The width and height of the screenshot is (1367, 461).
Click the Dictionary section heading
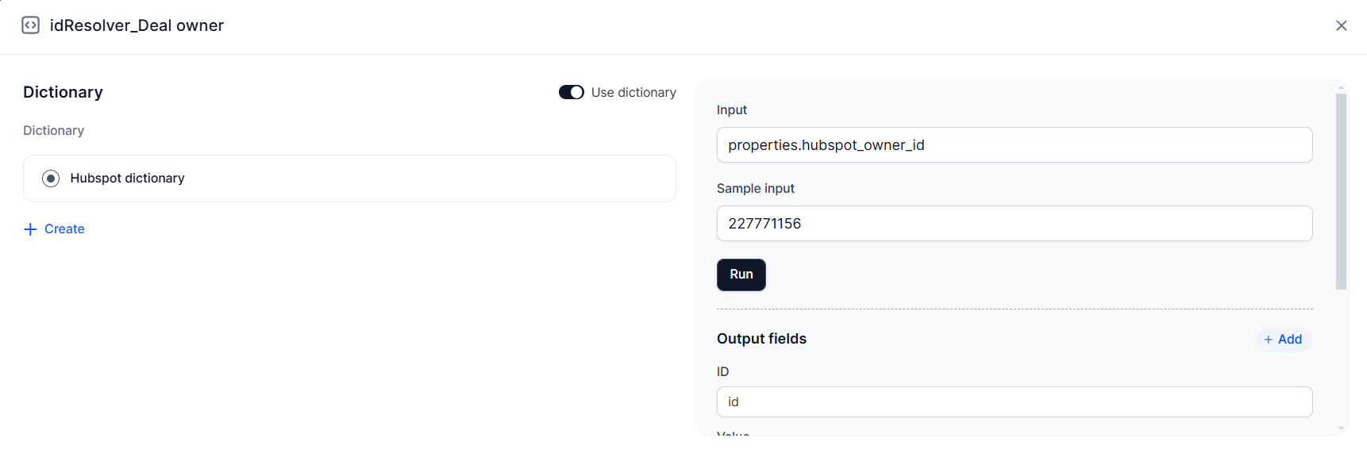(x=63, y=92)
